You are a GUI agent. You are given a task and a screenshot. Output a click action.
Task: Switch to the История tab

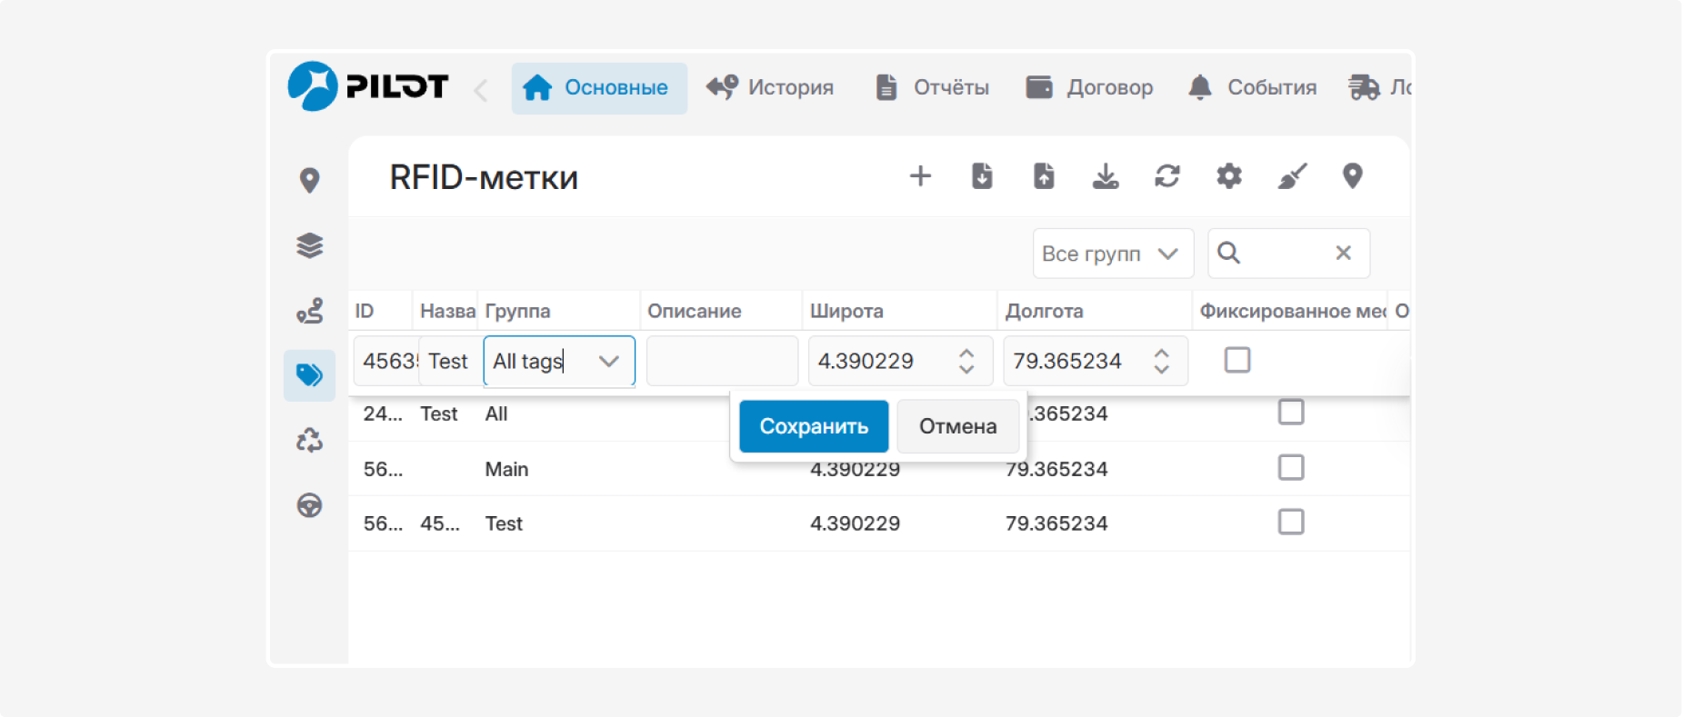pos(770,88)
